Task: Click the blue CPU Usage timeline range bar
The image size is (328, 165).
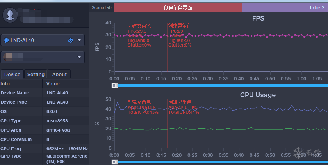Action: click(x=223, y=162)
